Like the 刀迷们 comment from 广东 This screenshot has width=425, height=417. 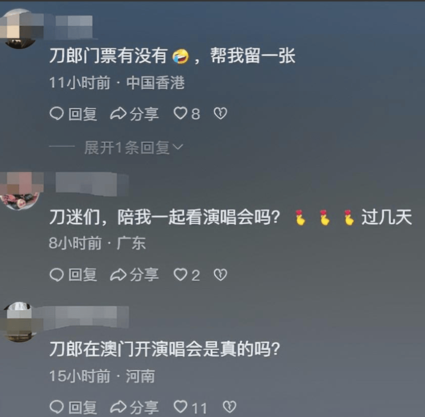pyautogui.click(x=187, y=275)
